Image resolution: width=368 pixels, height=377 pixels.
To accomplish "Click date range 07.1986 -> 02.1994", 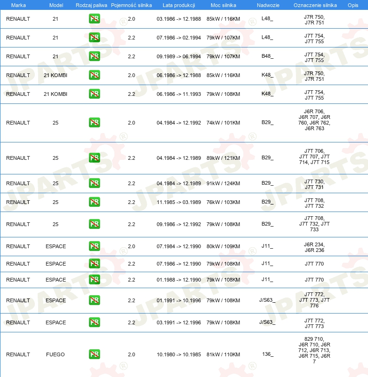I will coord(178,38).
